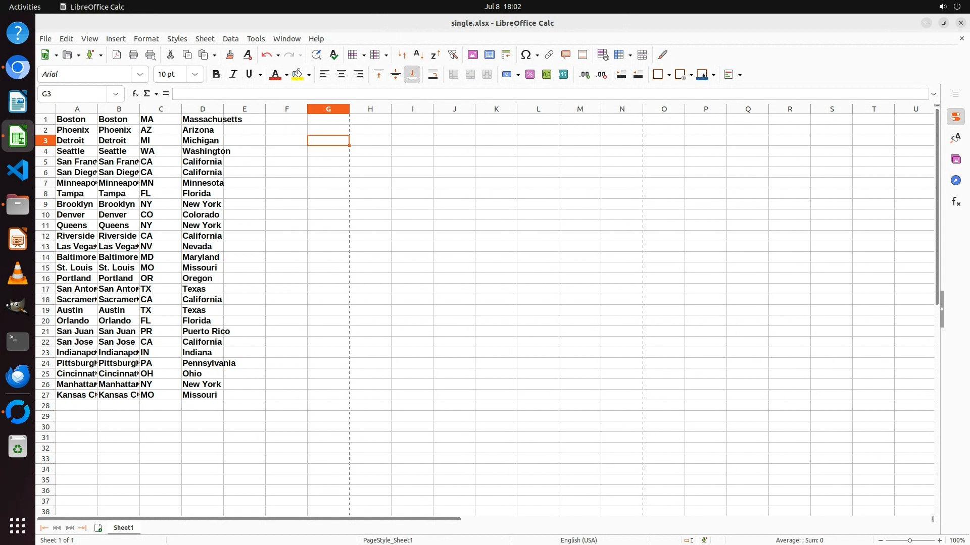Click the yellow background color swatch

[x=298, y=75]
